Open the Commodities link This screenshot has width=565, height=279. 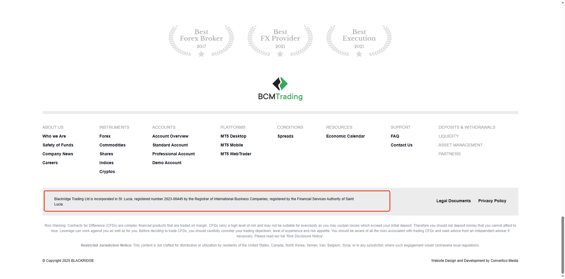112,145
